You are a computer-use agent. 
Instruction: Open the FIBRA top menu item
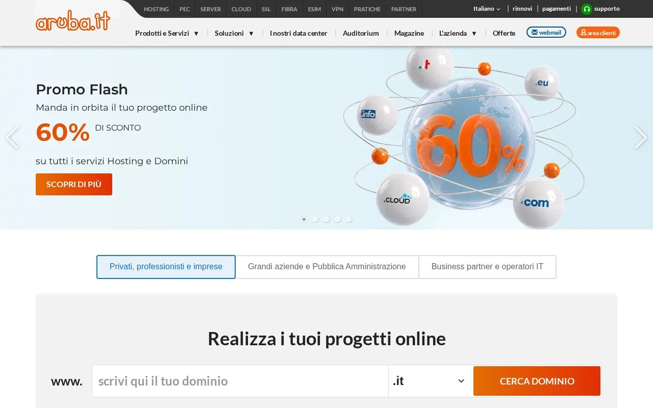289,9
